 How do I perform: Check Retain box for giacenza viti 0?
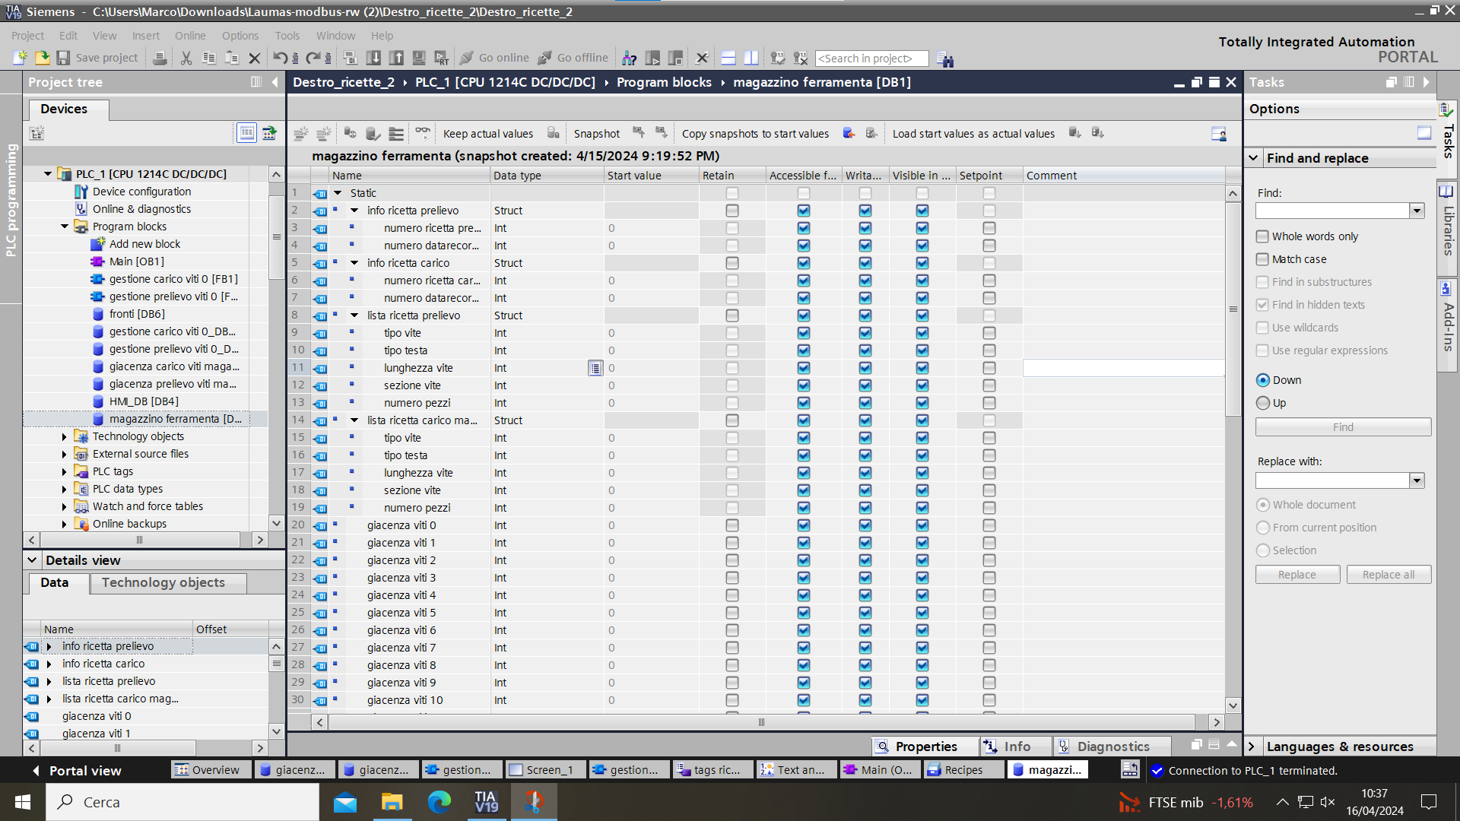point(732,525)
